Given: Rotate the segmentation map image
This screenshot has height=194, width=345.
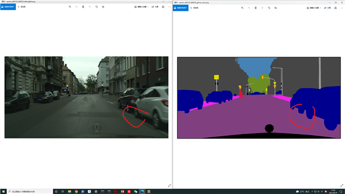Looking at the screenshot, I should pos(269,8).
